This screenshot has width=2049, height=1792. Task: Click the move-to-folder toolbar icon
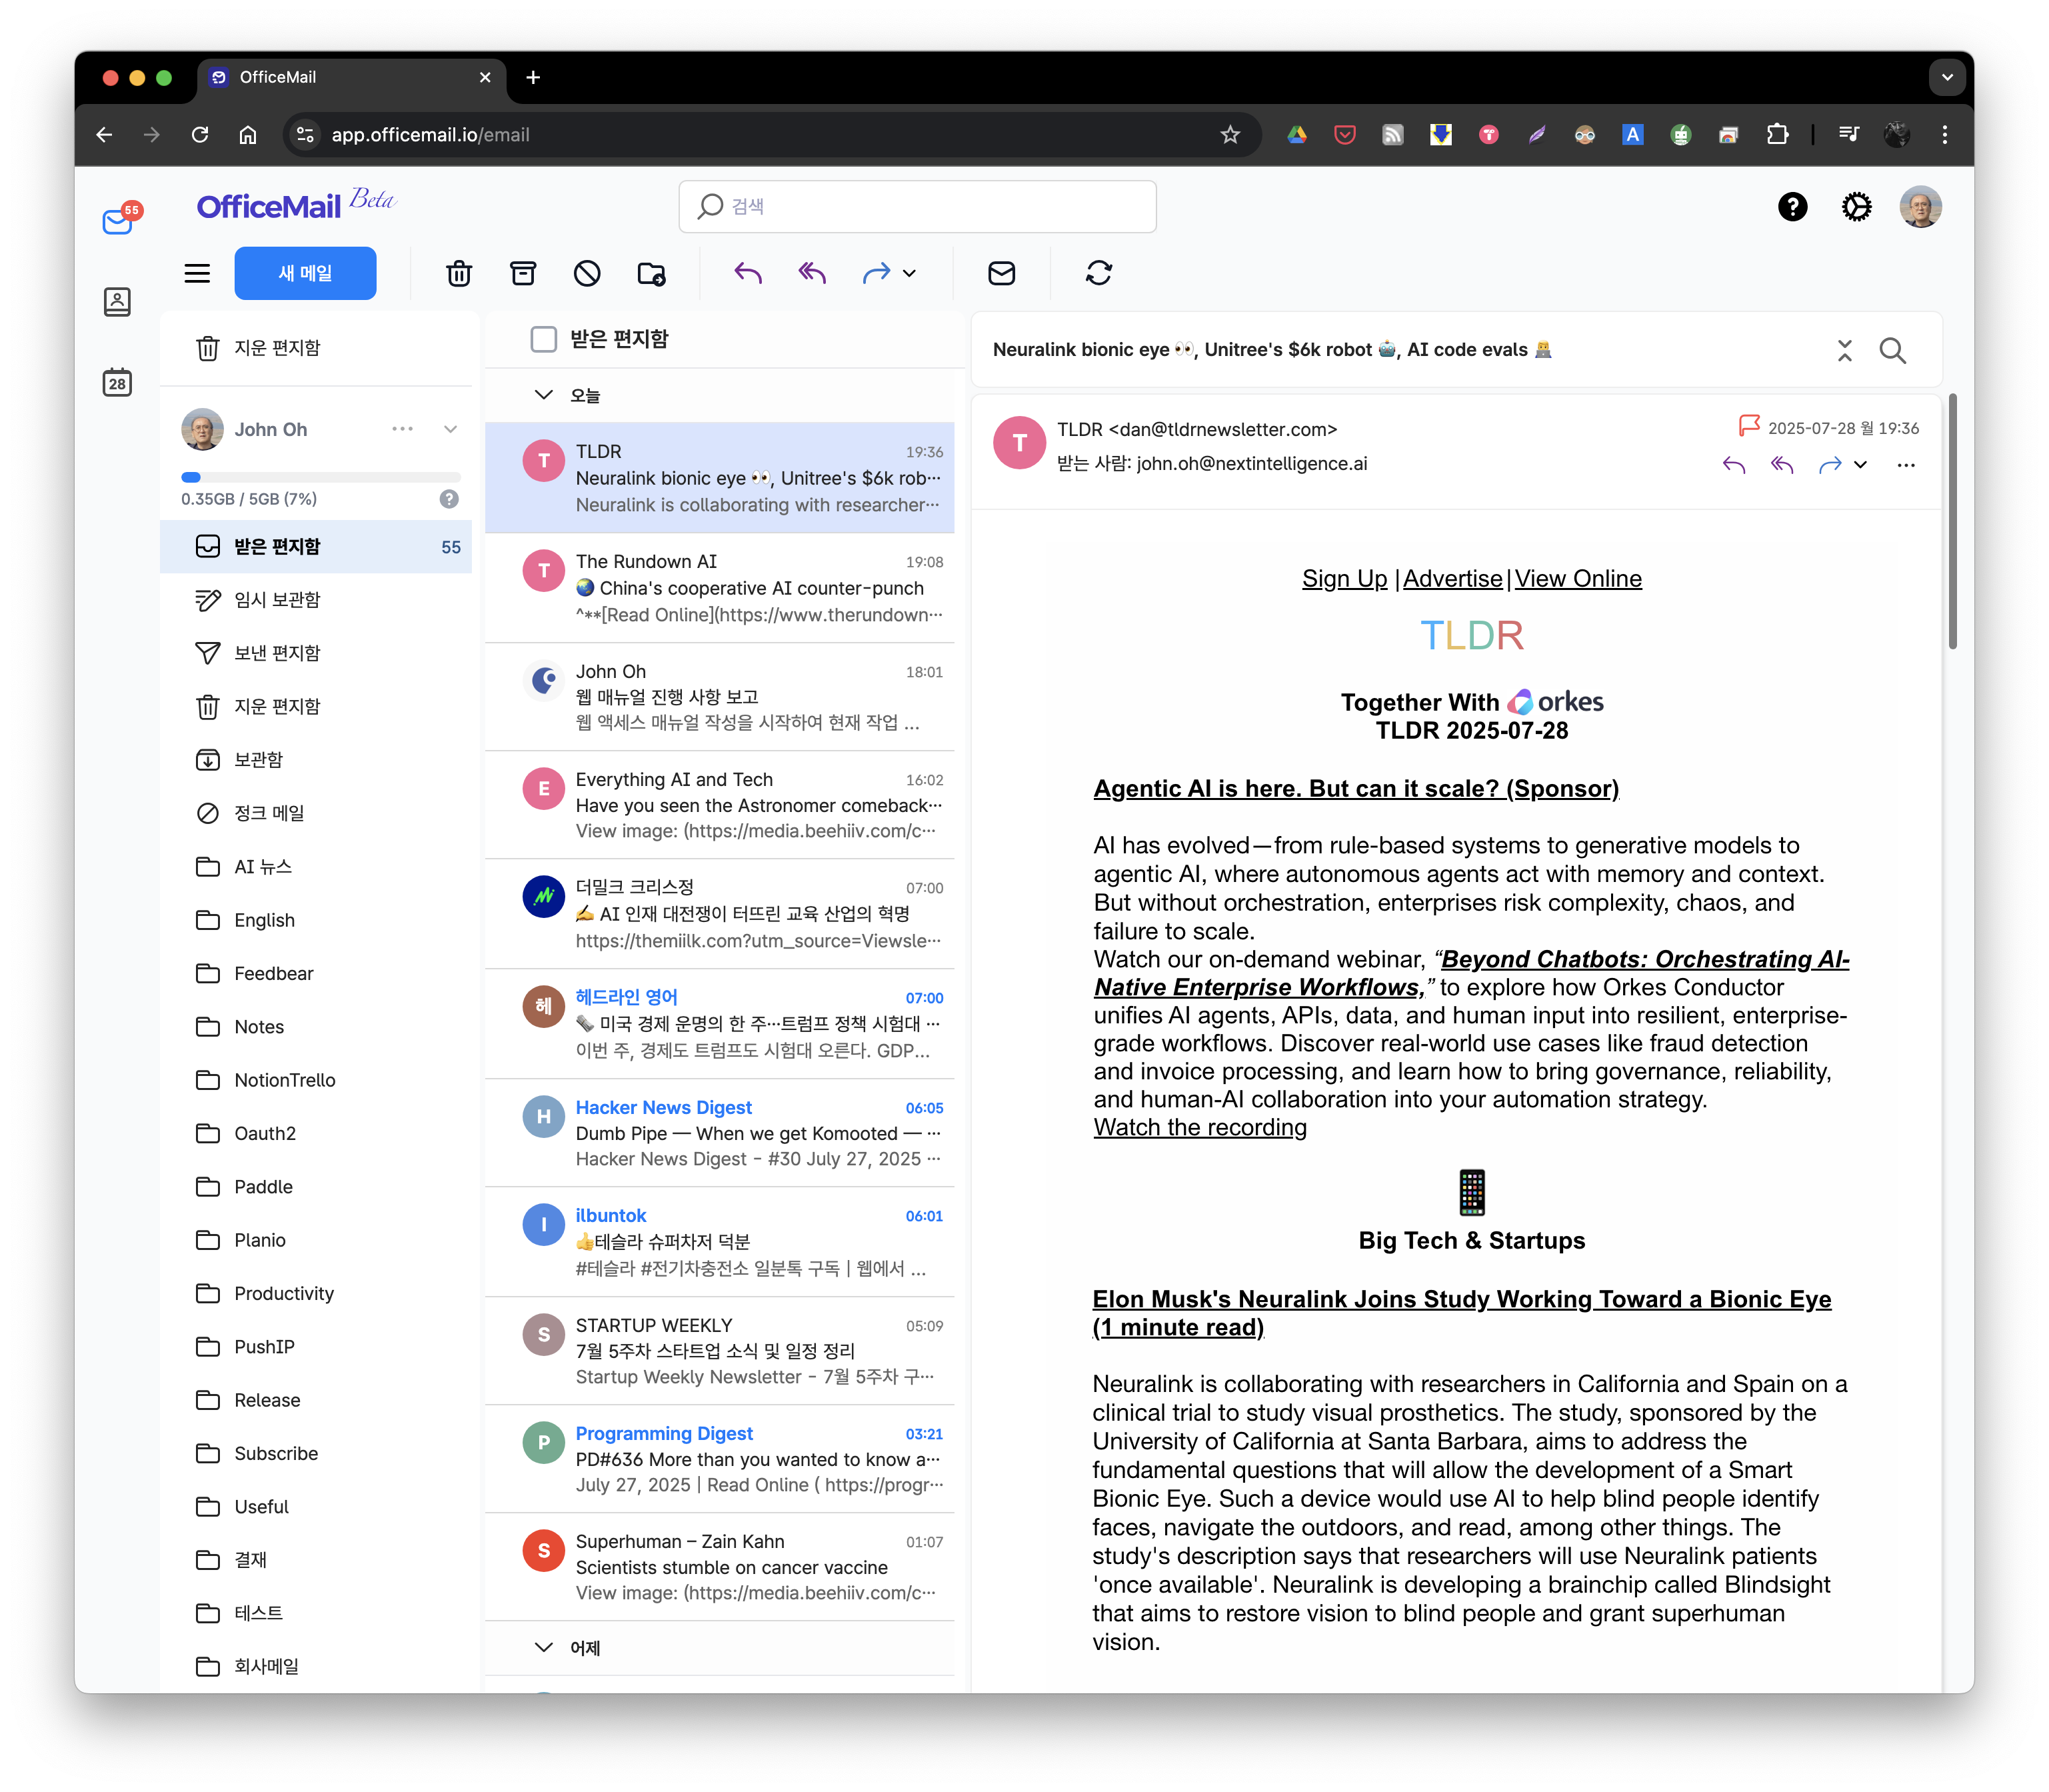[x=652, y=273]
